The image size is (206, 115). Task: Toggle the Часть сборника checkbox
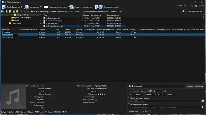tap(96, 100)
